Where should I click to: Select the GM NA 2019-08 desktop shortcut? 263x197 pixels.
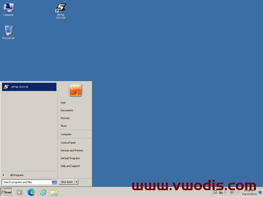(61, 11)
